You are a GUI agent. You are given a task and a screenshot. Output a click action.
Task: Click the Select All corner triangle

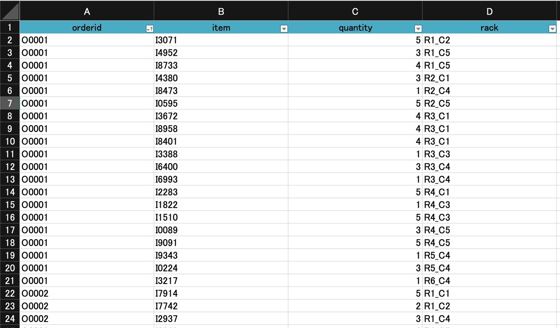10,10
